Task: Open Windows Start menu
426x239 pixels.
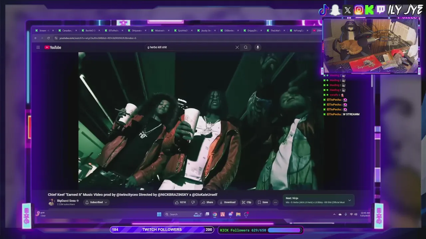Action: point(159,214)
